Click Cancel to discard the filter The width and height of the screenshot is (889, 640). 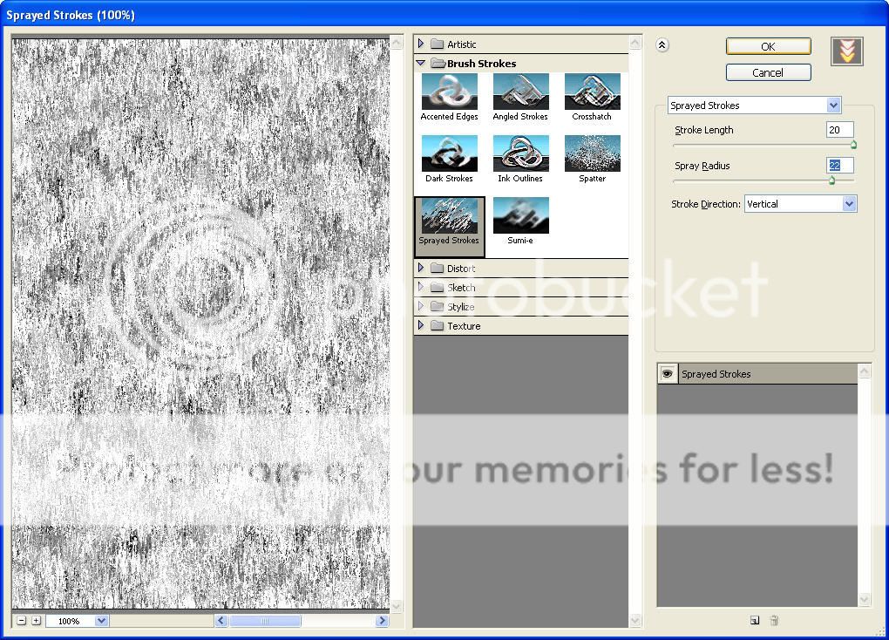768,72
